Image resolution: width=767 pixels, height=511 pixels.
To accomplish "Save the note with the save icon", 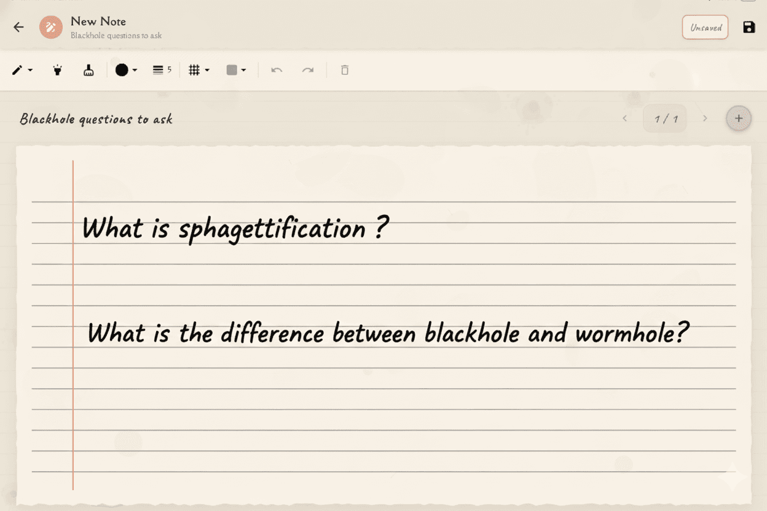I will (749, 27).
